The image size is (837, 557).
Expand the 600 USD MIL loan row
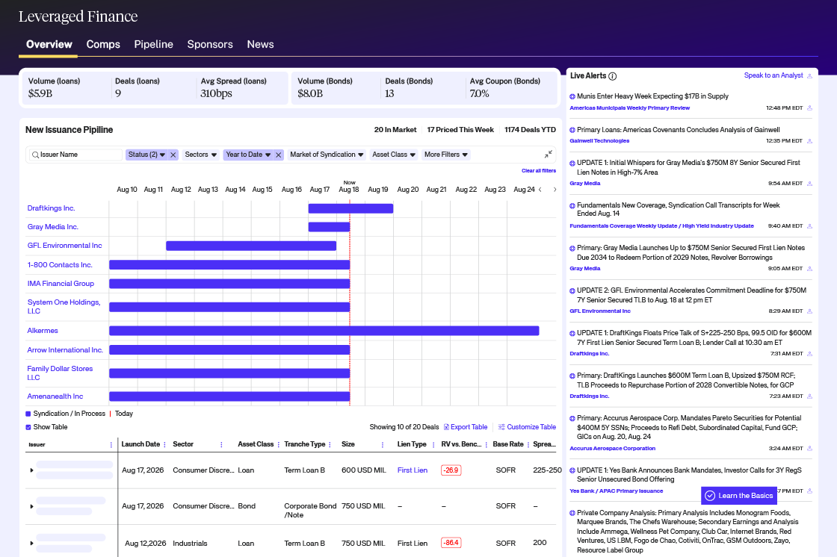tap(31, 470)
